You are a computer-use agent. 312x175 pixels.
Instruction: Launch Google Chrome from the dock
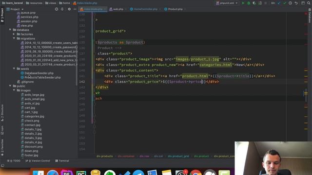pos(195,173)
